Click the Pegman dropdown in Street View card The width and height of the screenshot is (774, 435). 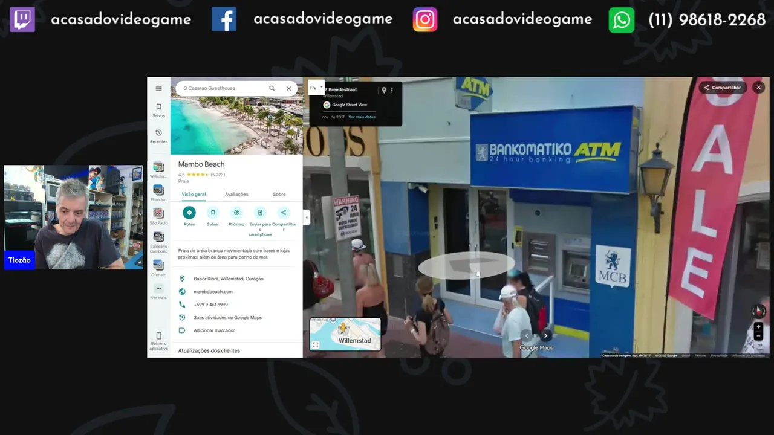[315, 88]
